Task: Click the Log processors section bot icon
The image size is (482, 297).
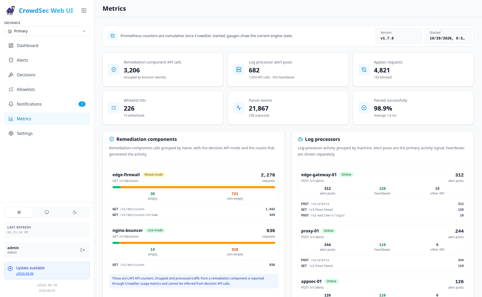Action: pyautogui.click(x=300, y=139)
